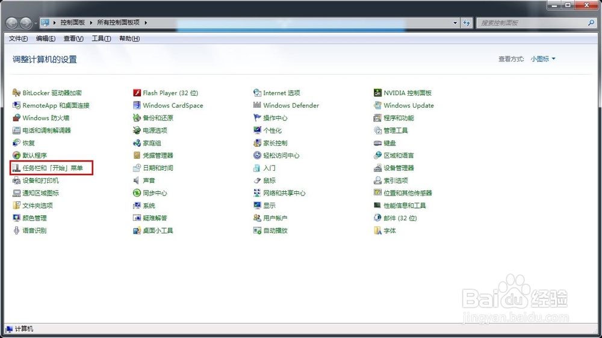This screenshot has height=338, width=602.
Task: Expand the arrow after 控制面板 breadcrumb
Action: coord(91,23)
